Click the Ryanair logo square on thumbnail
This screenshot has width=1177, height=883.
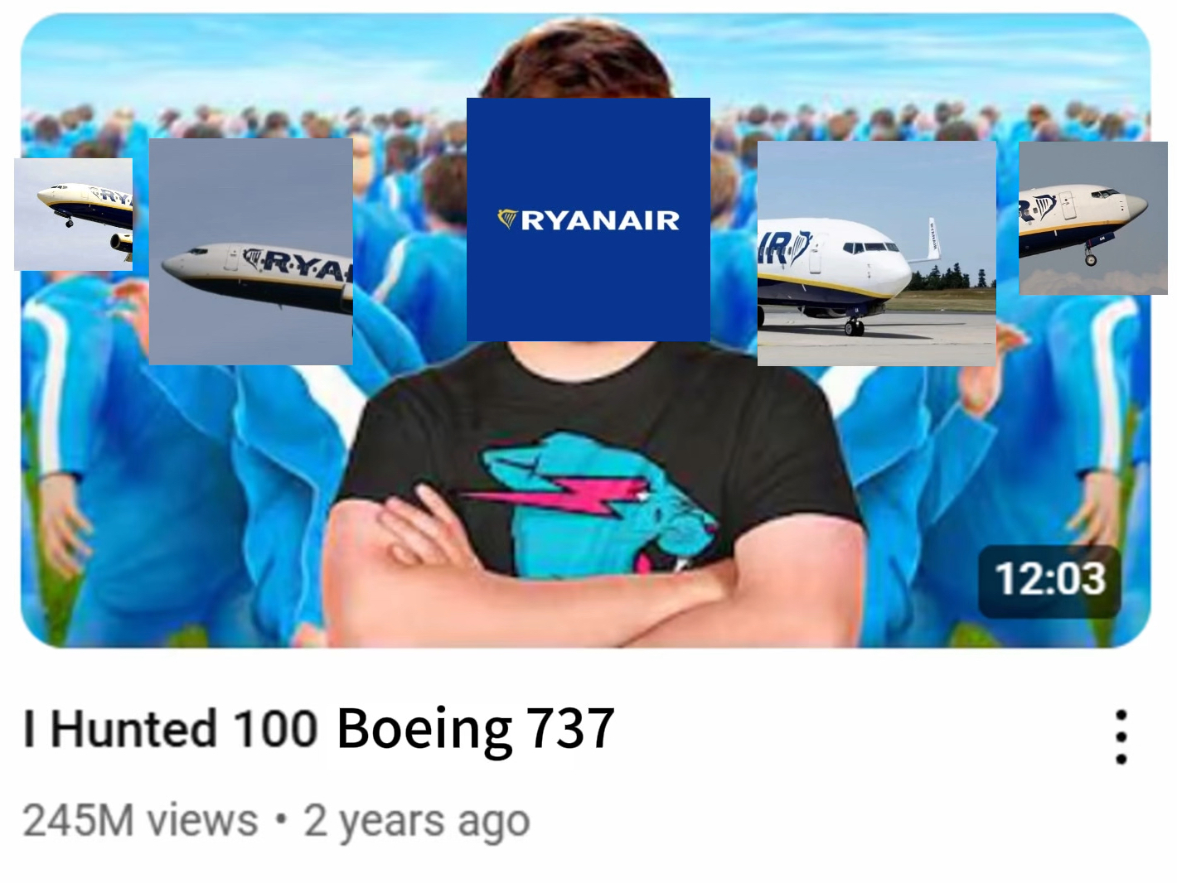coord(588,220)
